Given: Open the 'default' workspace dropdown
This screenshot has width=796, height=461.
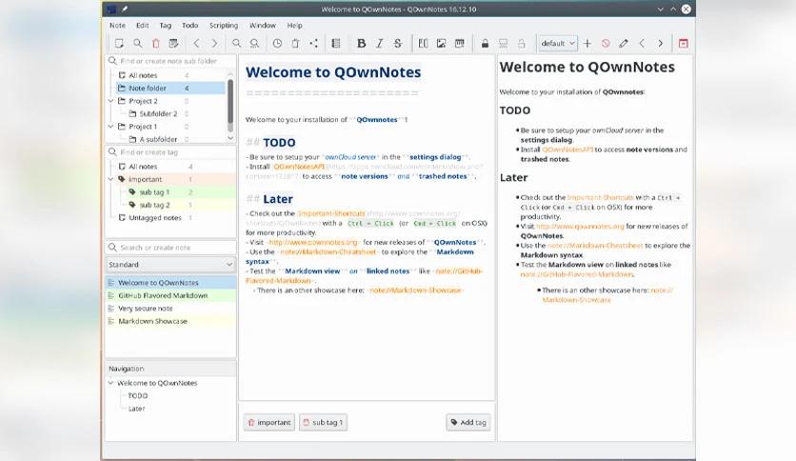Looking at the screenshot, I should 556,44.
